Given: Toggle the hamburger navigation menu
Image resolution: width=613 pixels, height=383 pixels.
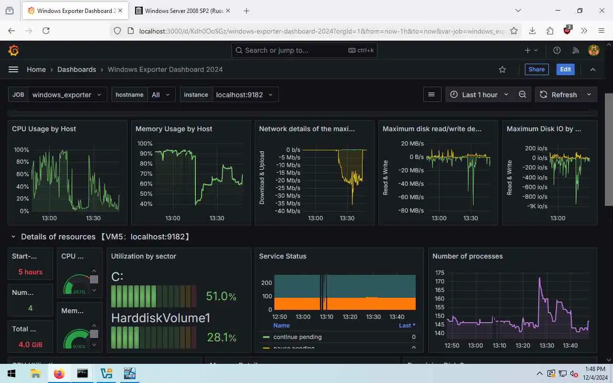Looking at the screenshot, I should pos(13,69).
